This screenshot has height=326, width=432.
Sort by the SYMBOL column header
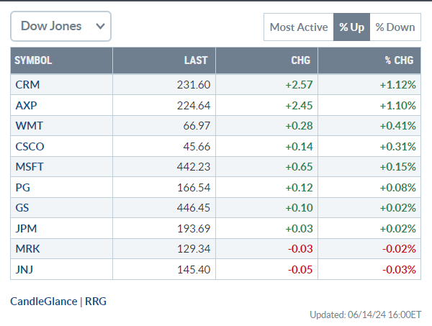click(33, 61)
